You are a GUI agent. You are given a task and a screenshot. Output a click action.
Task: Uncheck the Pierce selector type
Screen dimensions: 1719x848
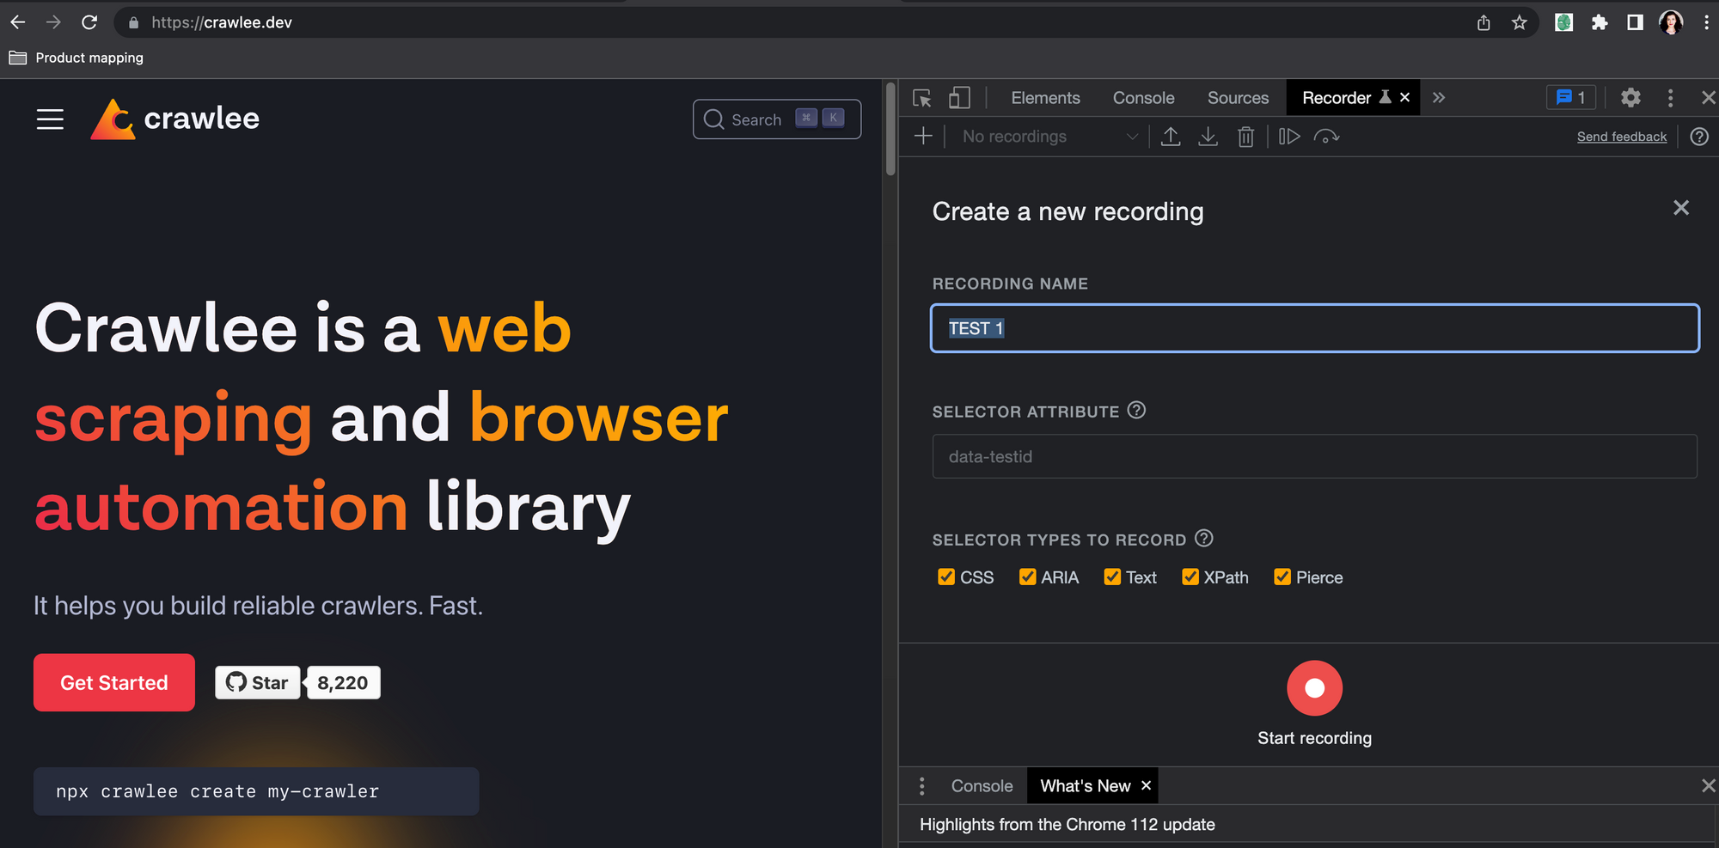tap(1282, 577)
